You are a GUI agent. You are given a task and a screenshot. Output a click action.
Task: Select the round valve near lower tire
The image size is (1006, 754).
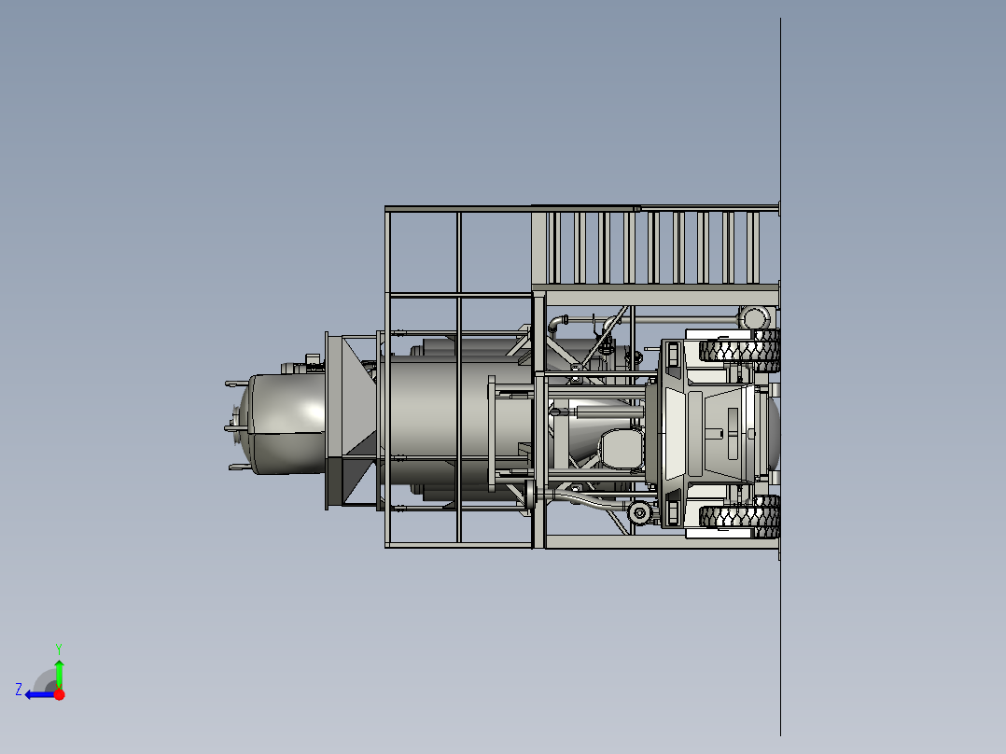(x=639, y=513)
